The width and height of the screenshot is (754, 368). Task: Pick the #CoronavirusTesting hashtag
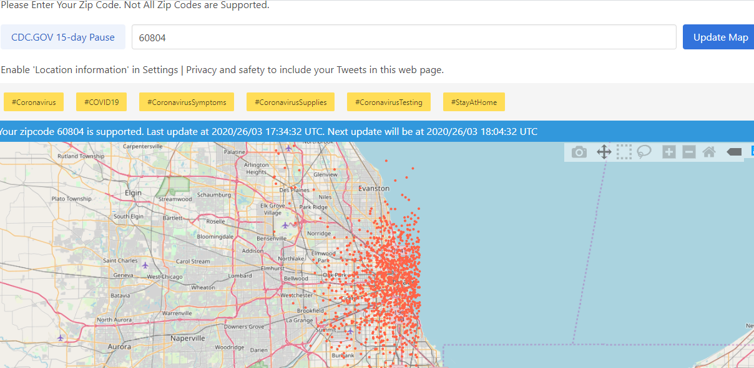click(389, 102)
